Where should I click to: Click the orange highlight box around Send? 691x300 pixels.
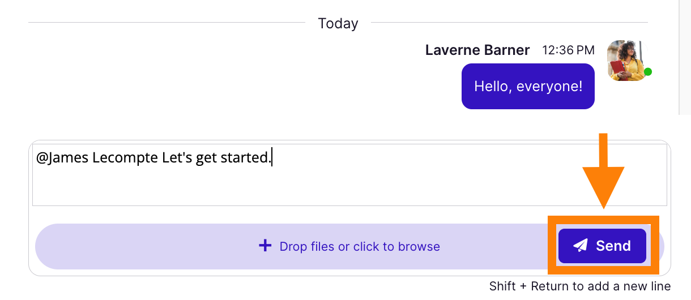click(603, 246)
